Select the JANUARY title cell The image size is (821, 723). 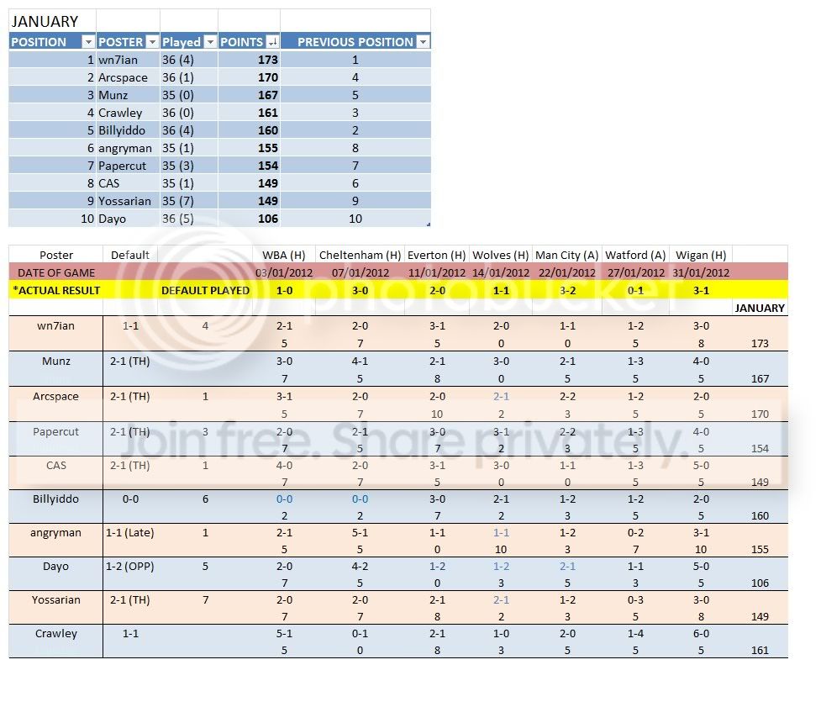click(52, 22)
